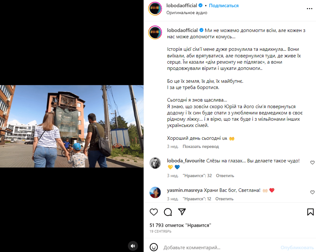Share post using paper plane icon
This screenshot has width=316, height=252.
pyautogui.click(x=182, y=212)
